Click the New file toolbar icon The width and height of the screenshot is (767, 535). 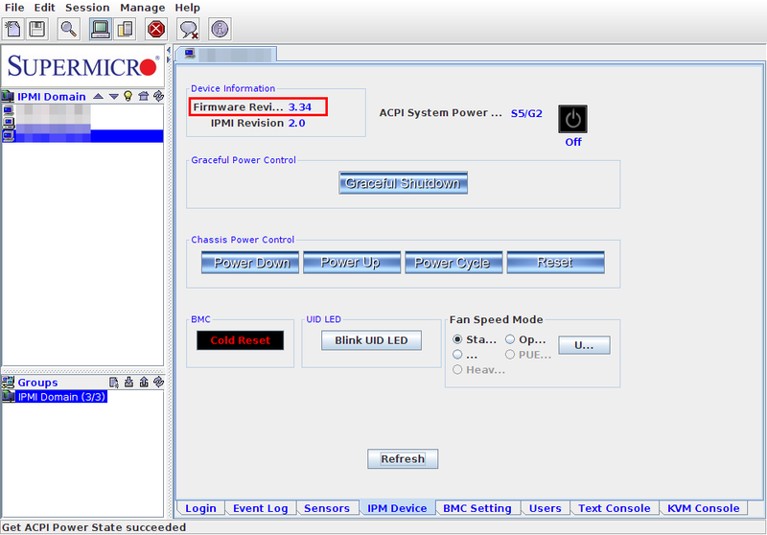[x=13, y=29]
